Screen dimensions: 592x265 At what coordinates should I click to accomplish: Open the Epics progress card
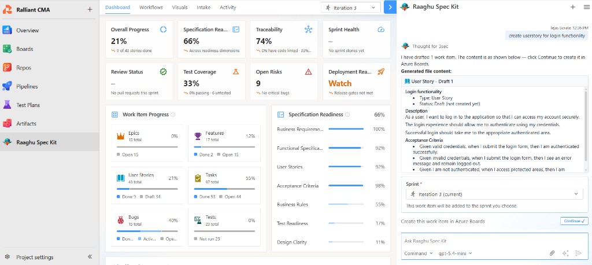click(147, 143)
